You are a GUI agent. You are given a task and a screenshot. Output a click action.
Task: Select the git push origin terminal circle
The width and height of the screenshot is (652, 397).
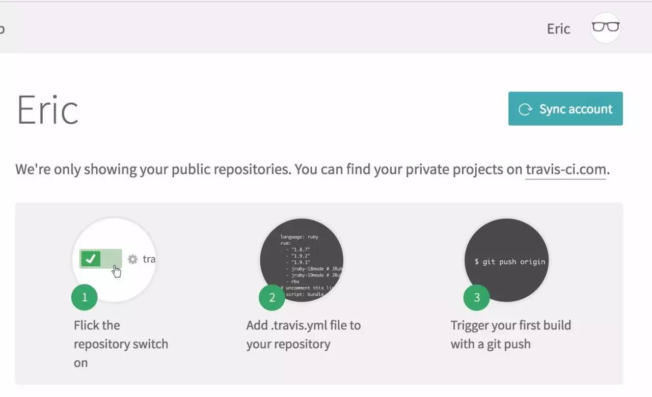507,261
